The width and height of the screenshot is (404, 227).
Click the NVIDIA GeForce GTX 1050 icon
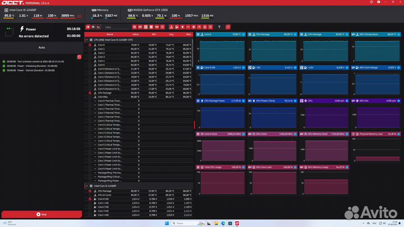pos(130,10)
